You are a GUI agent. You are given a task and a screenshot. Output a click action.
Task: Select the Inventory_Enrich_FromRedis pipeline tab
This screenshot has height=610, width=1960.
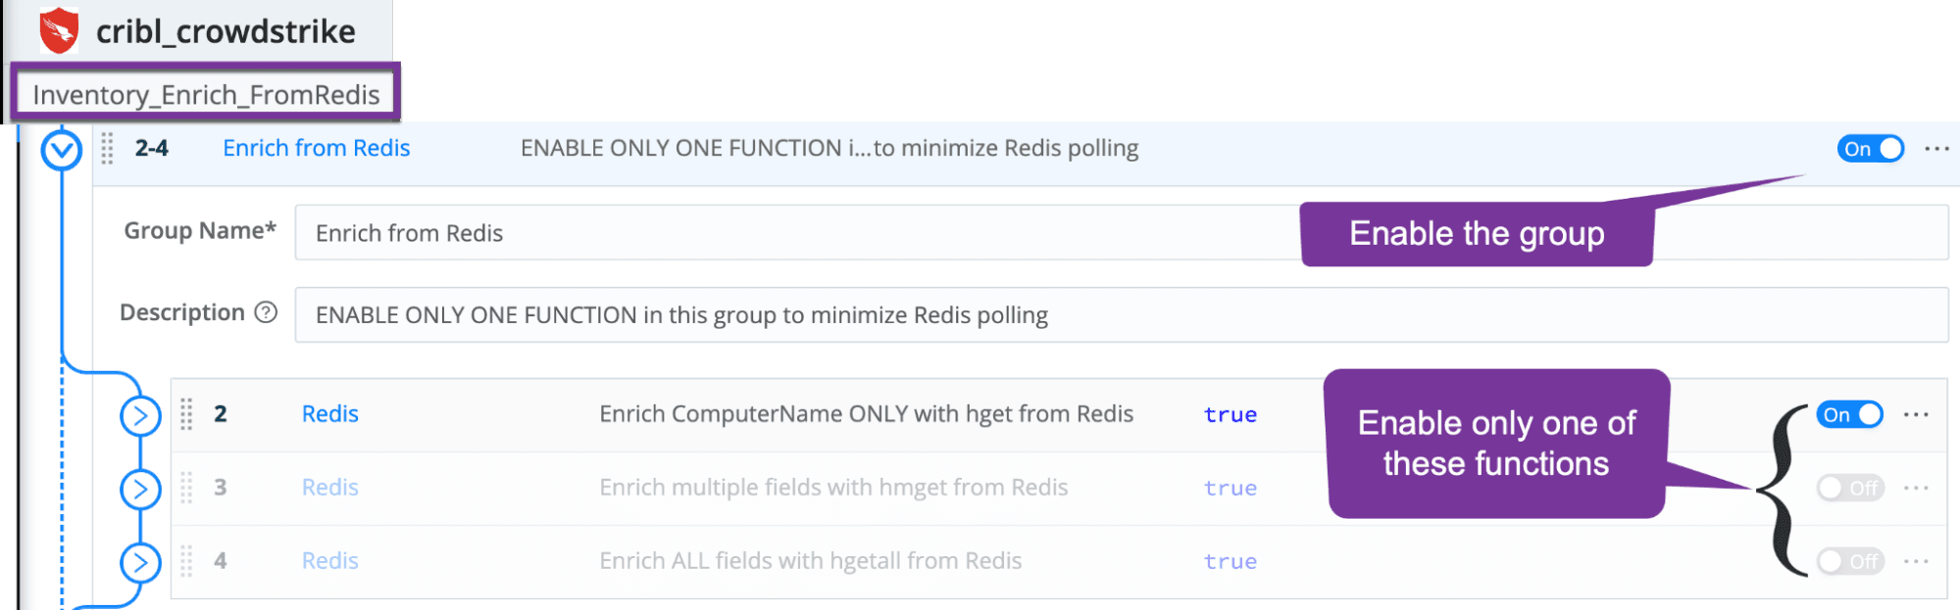(x=206, y=94)
